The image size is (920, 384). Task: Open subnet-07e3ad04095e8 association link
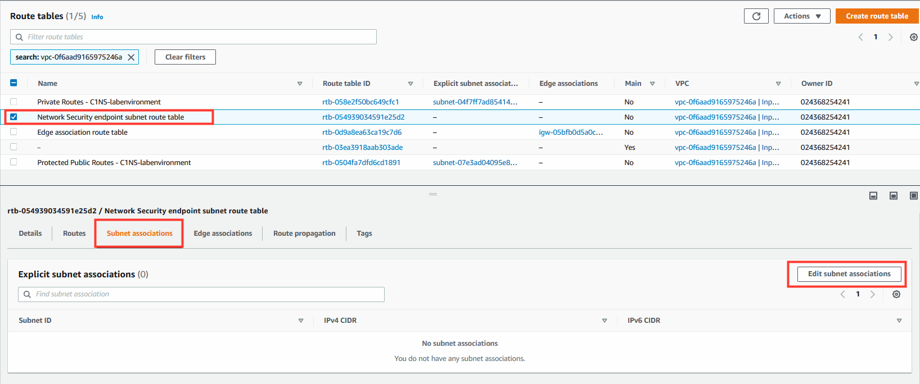pyautogui.click(x=475, y=163)
